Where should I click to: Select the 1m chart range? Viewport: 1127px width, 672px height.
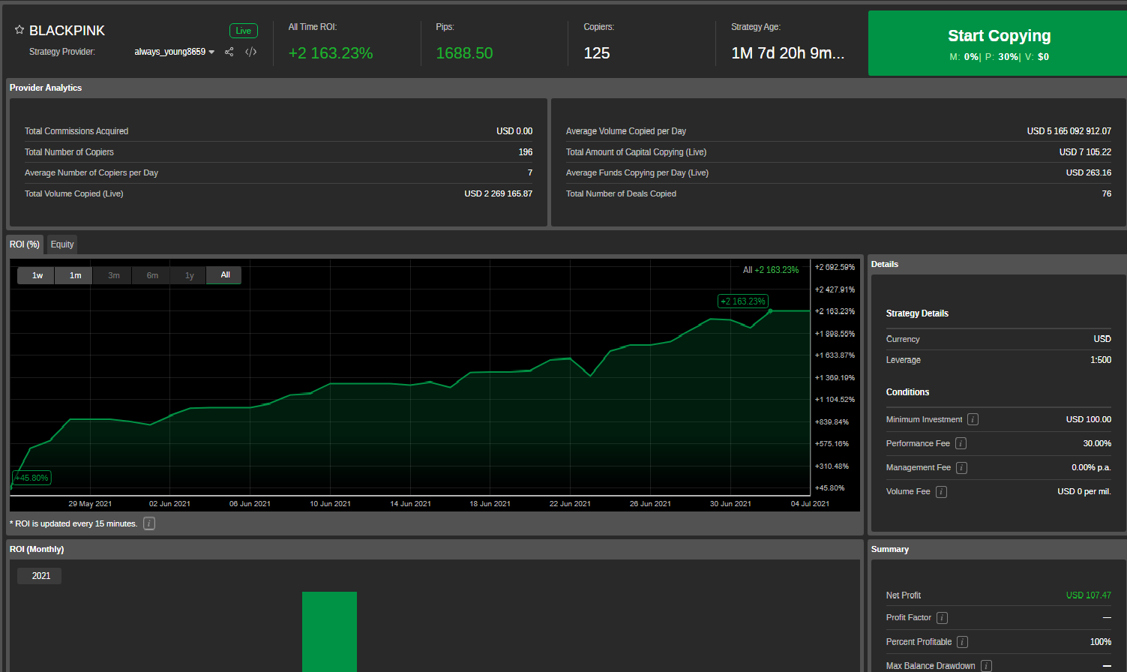point(75,275)
